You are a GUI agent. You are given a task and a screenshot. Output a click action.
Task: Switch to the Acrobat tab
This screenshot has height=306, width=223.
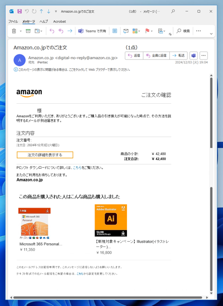point(59,21)
